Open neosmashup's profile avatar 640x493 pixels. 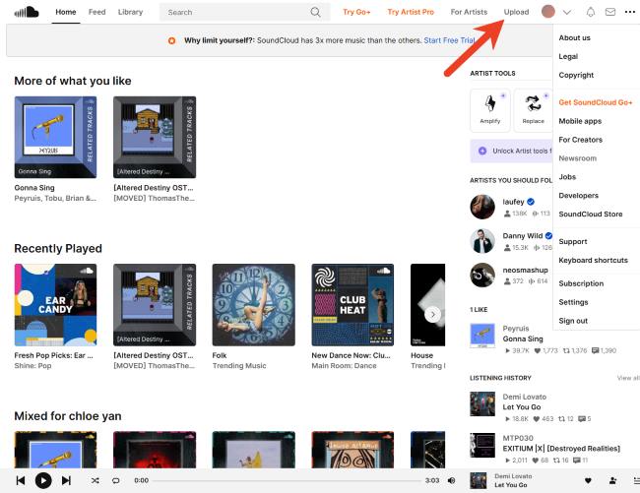click(482, 276)
